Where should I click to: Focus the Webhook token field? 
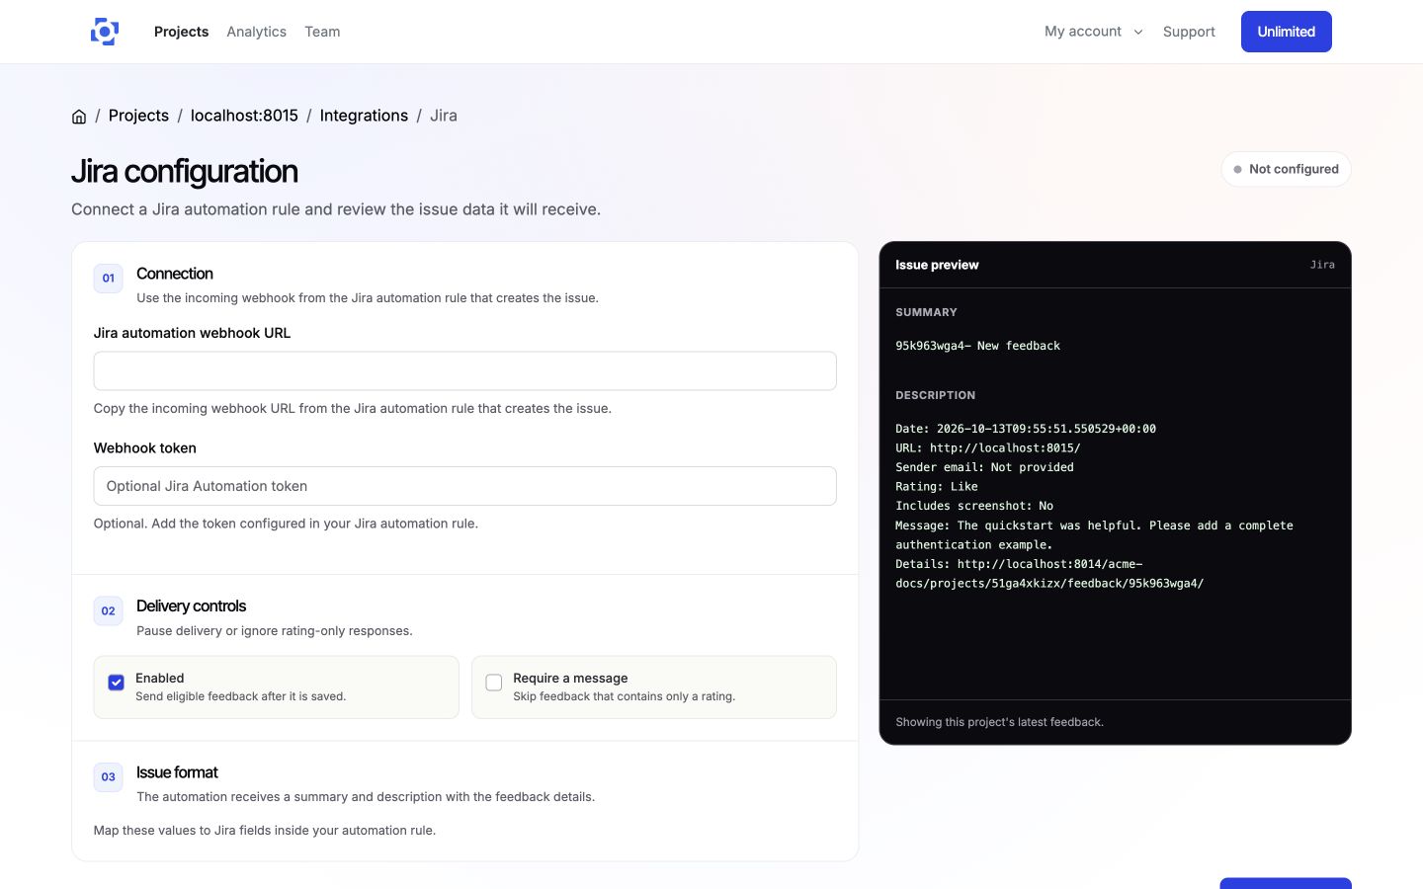[464, 486]
